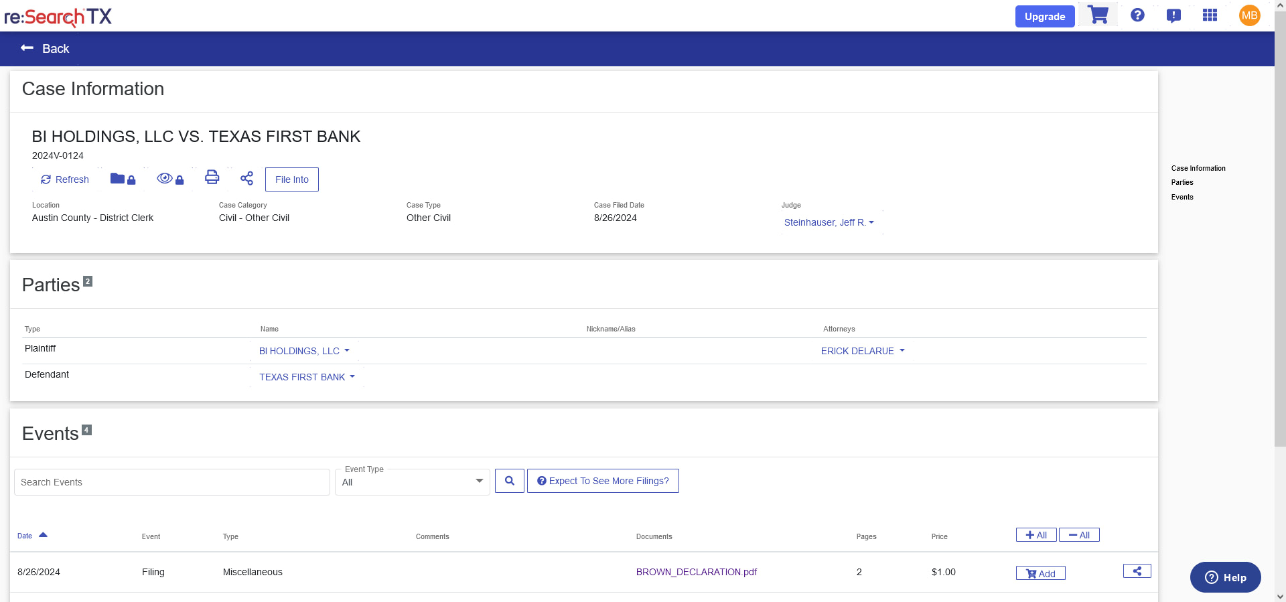
Task: Share the BROWN_DECLARATION.pdf event row
Action: click(1137, 571)
